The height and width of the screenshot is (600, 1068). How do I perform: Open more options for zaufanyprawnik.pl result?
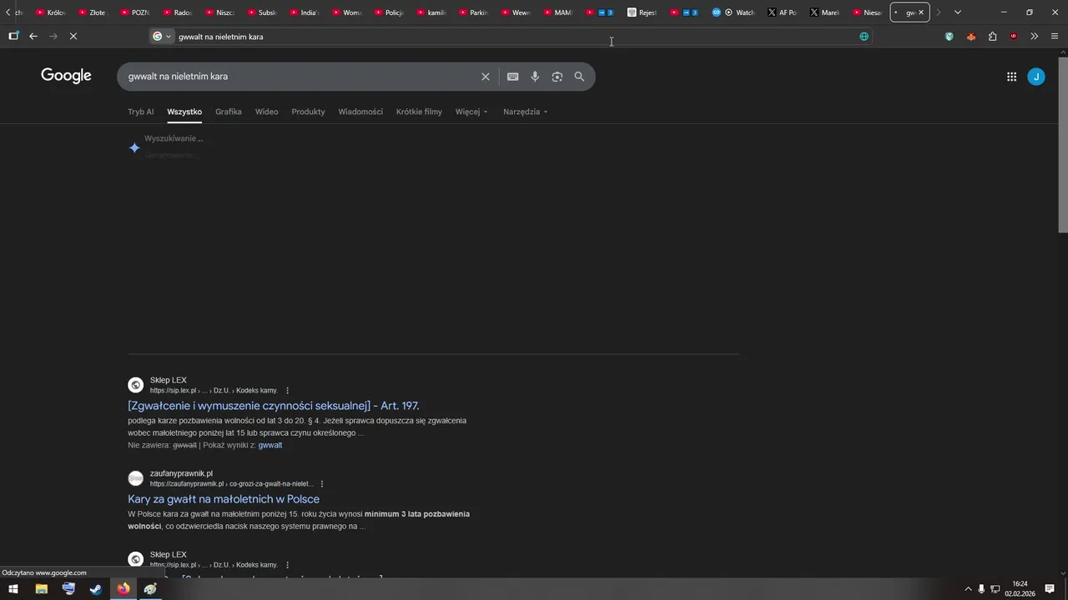(322, 484)
